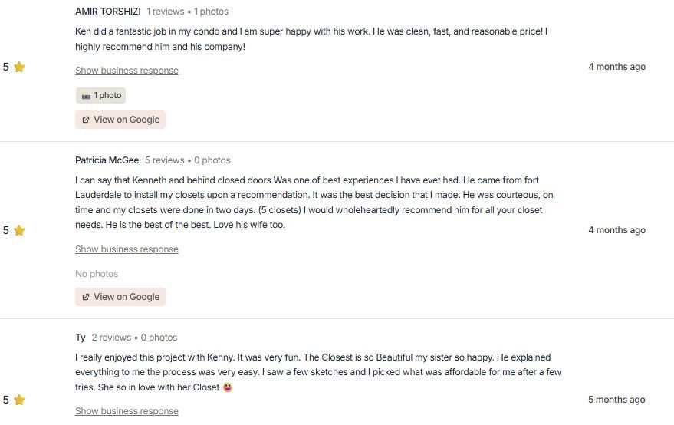Click the gold star on Amir Torshizi's review

19,67
